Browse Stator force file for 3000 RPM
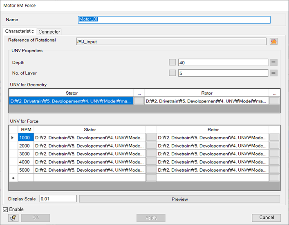 click(x=151, y=154)
